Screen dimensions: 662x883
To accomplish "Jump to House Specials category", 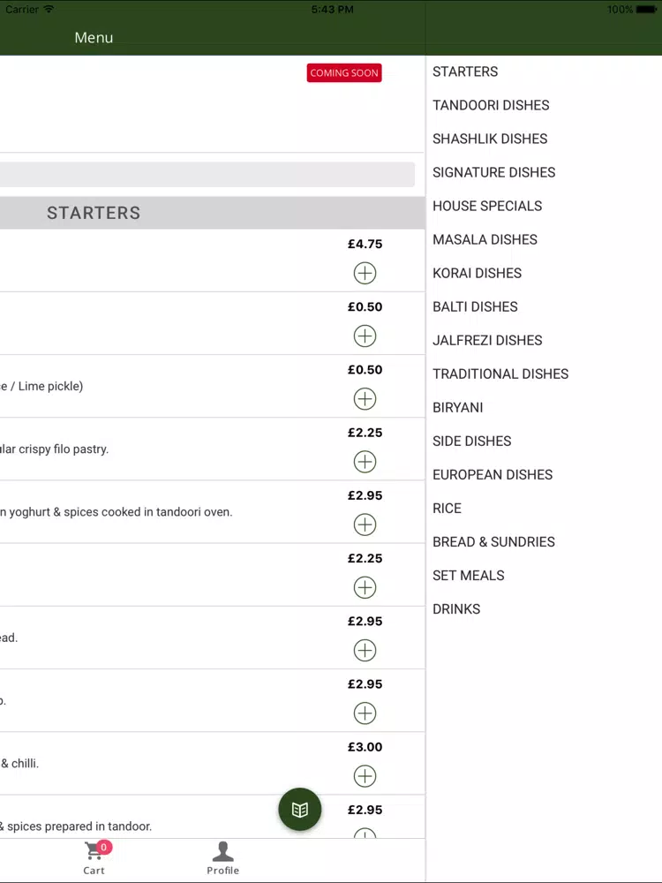I will click(x=487, y=206).
